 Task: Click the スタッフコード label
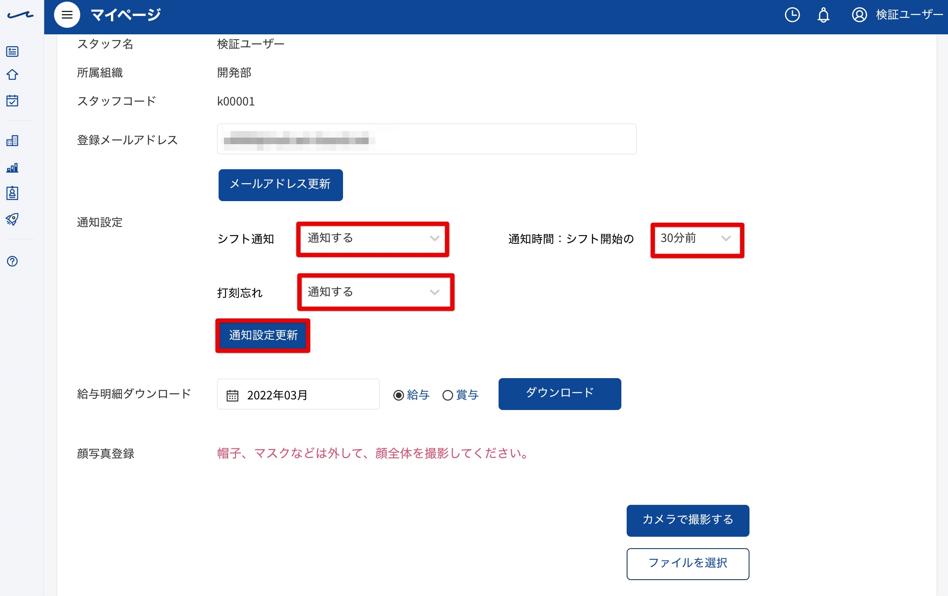coord(117,101)
